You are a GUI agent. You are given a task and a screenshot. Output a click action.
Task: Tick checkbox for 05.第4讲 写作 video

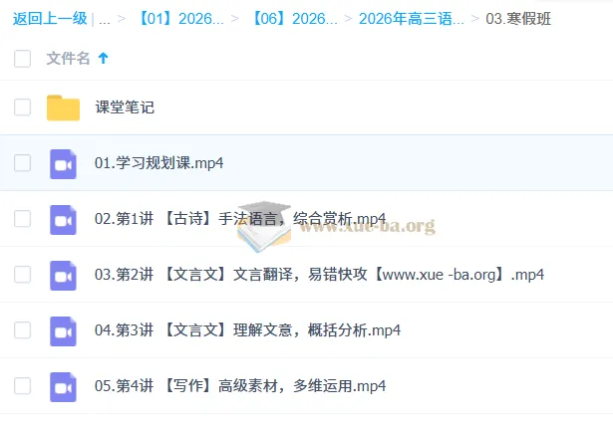22,386
